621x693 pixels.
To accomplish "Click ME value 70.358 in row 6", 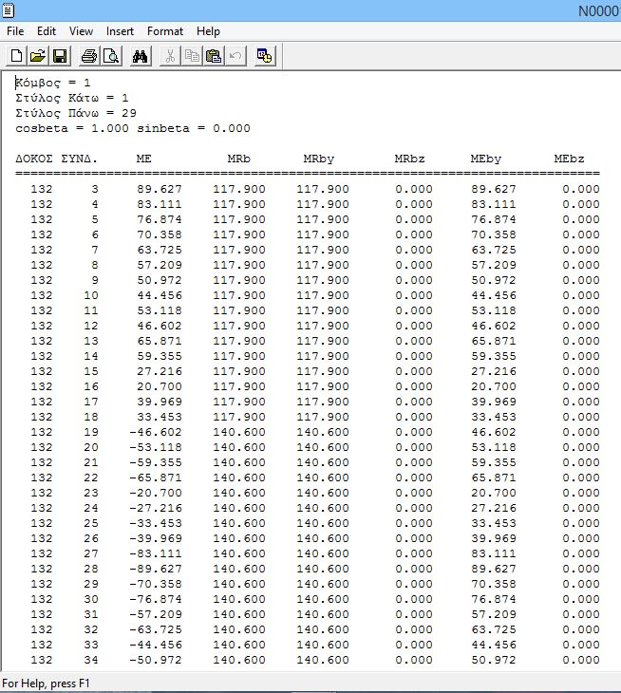I will click(160, 234).
